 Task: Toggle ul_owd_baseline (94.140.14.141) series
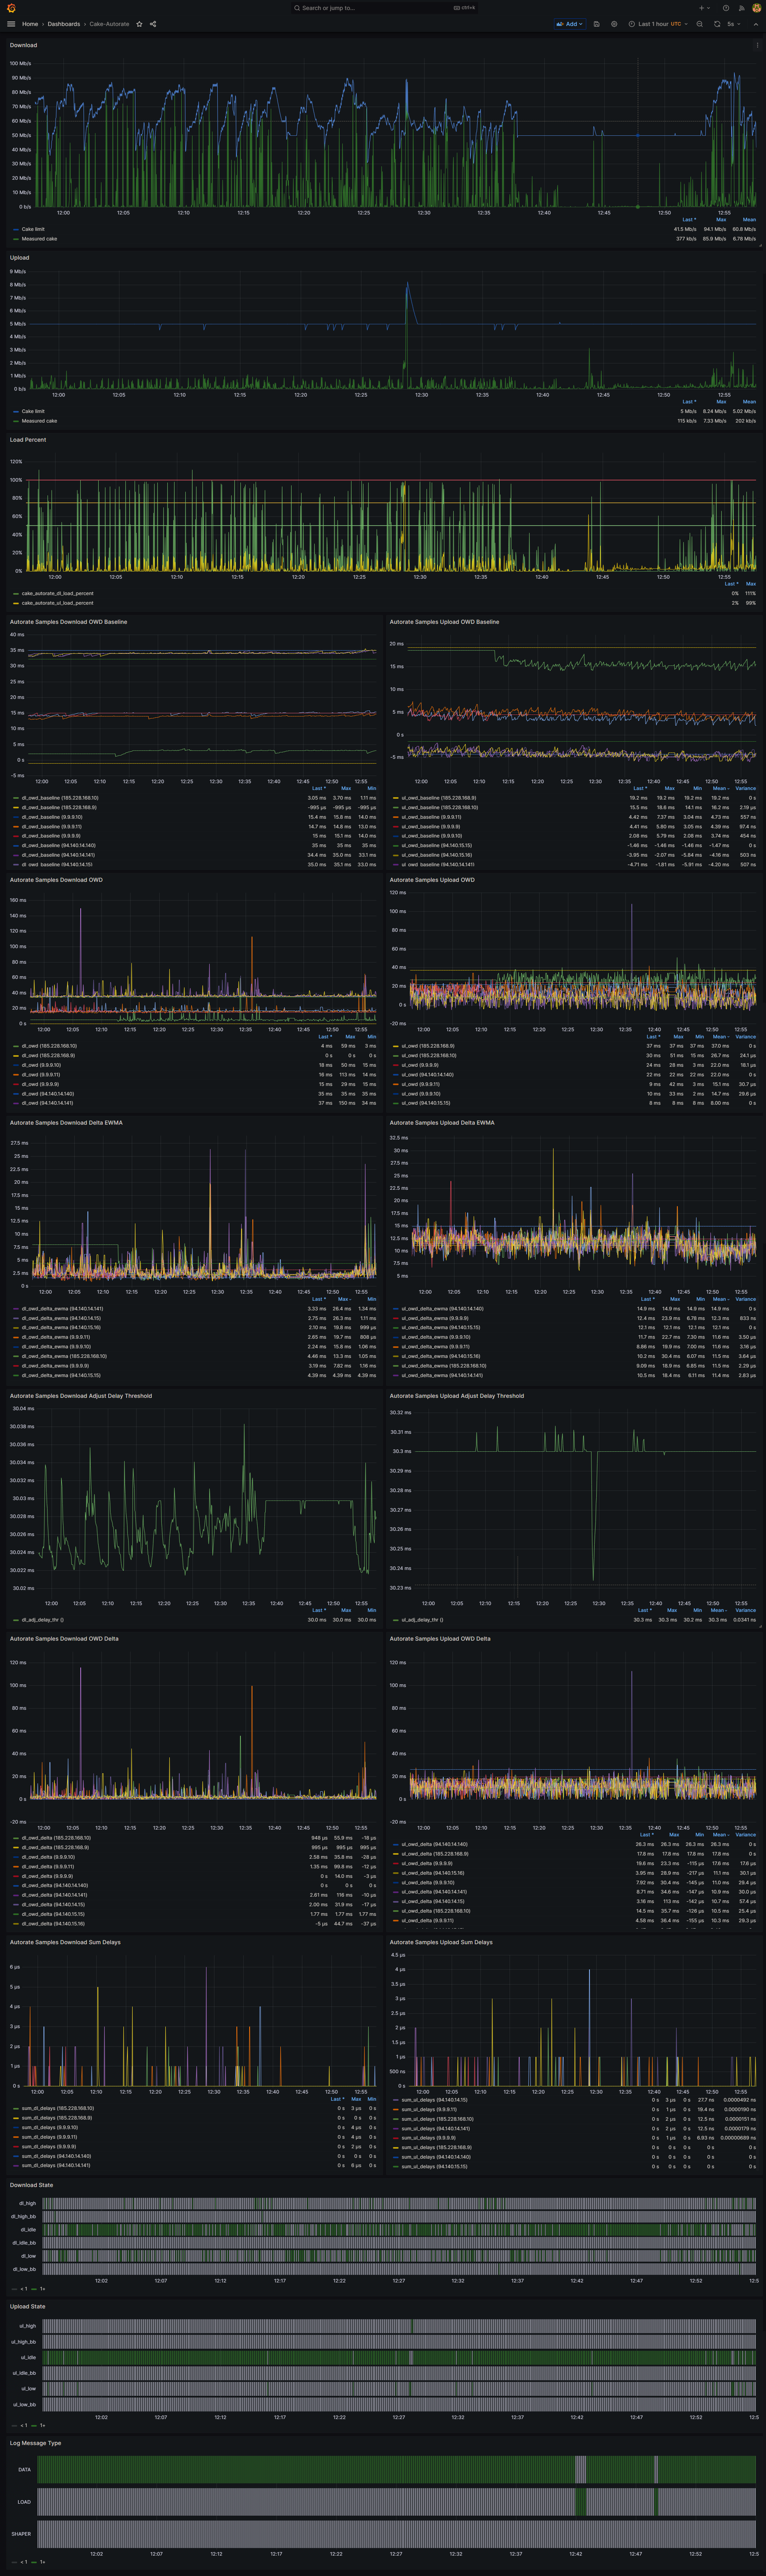tap(439, 864)
